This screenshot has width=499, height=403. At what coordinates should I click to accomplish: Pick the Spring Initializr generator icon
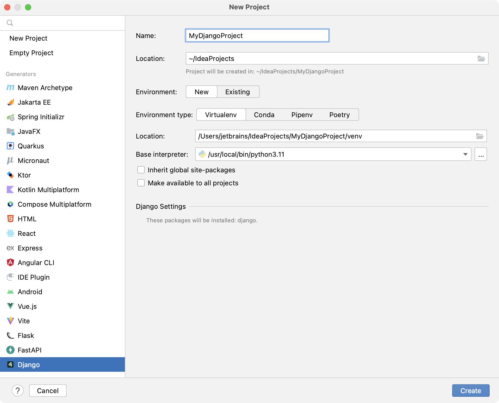tap(10, 117)
